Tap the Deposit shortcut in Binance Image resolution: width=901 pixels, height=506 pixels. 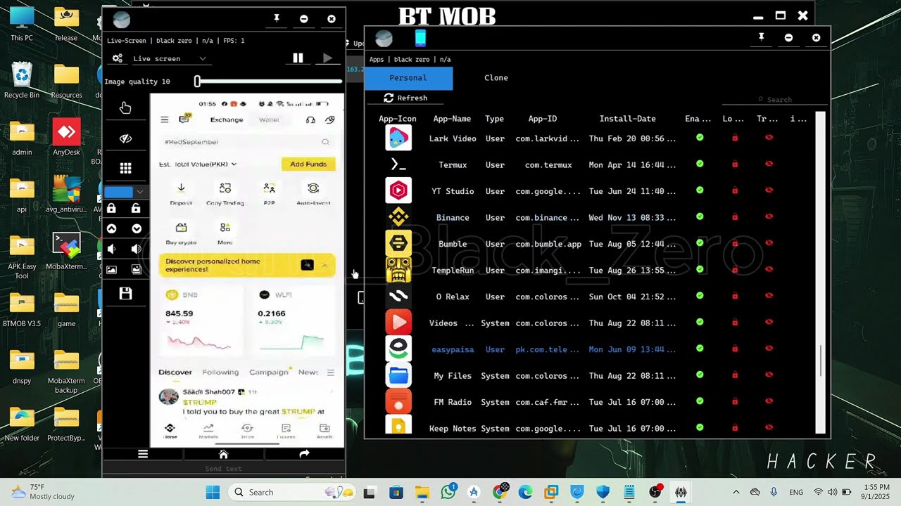click(181, 194)
